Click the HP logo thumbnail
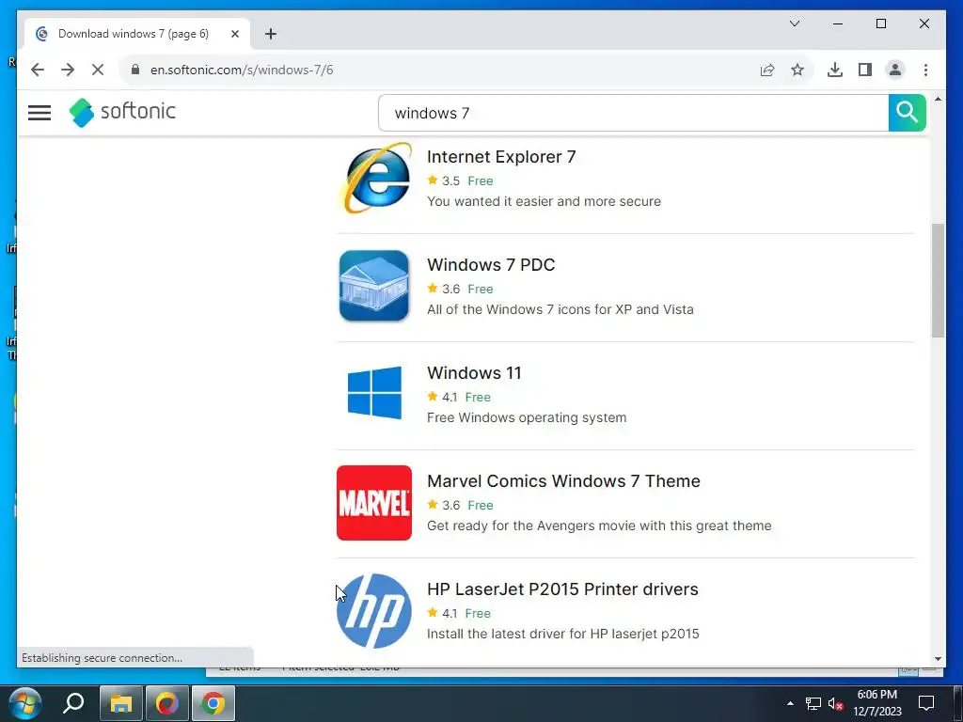This screenshot has width=963, height=722. (x=374, y=611)
